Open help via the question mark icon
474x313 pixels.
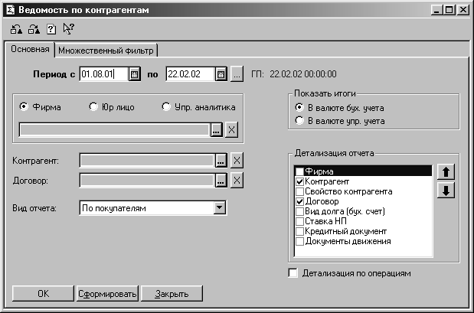click(51, 30)
